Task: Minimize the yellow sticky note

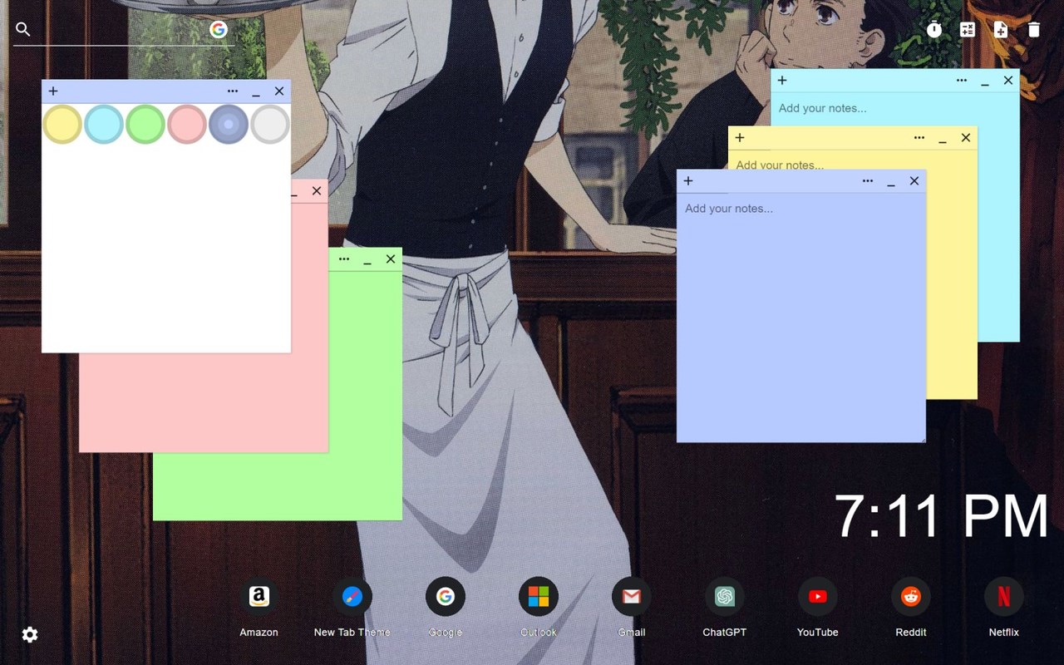Action: pyautogui.click(x=943, y=138)
